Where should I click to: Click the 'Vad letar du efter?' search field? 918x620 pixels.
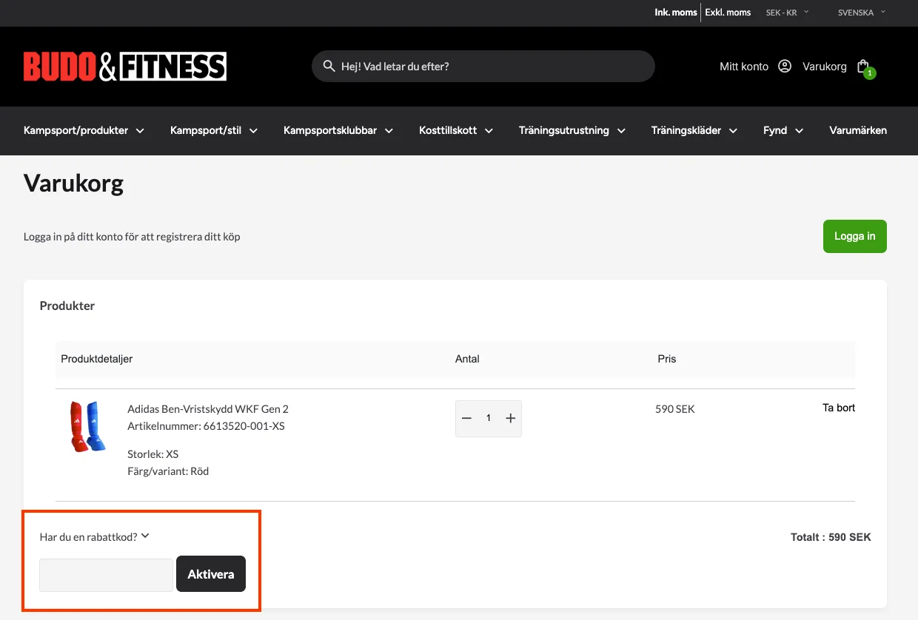pyautogui.click(x=489, y=67)
